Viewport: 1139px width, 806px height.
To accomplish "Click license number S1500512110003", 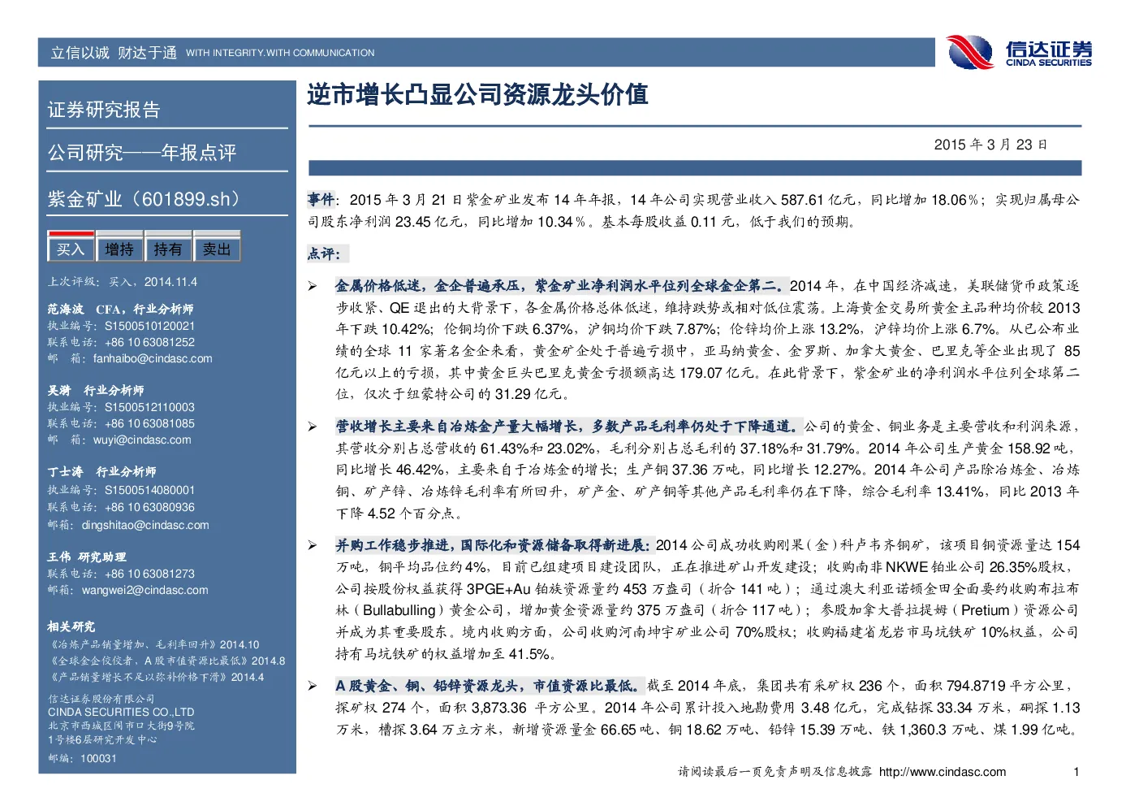I will pos(149,407).
